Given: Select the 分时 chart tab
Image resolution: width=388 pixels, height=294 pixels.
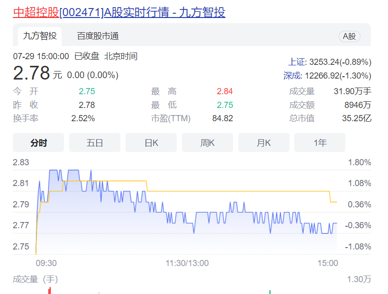Looking at the screenshot, I should pyautogui.click(x=38, y=143).
